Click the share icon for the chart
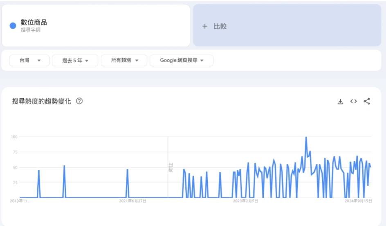The height and width of the screenshot is (226, 386). [x=367, y=102]
